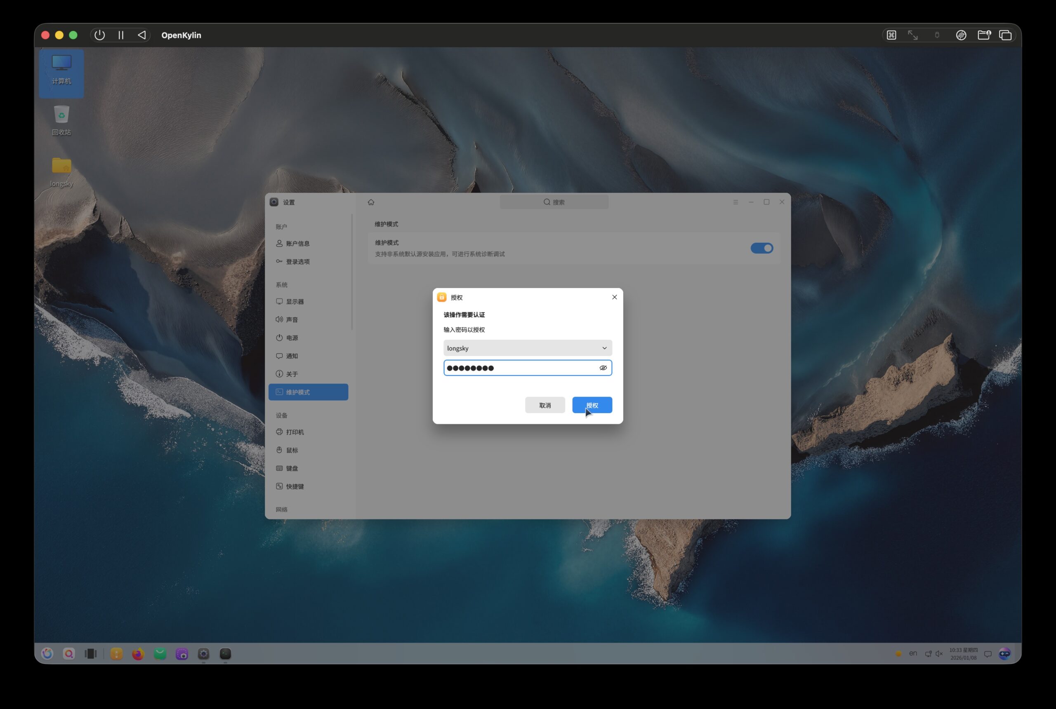Open Firefox from the taskbar
1056x709 pixels.
(137, 653)
